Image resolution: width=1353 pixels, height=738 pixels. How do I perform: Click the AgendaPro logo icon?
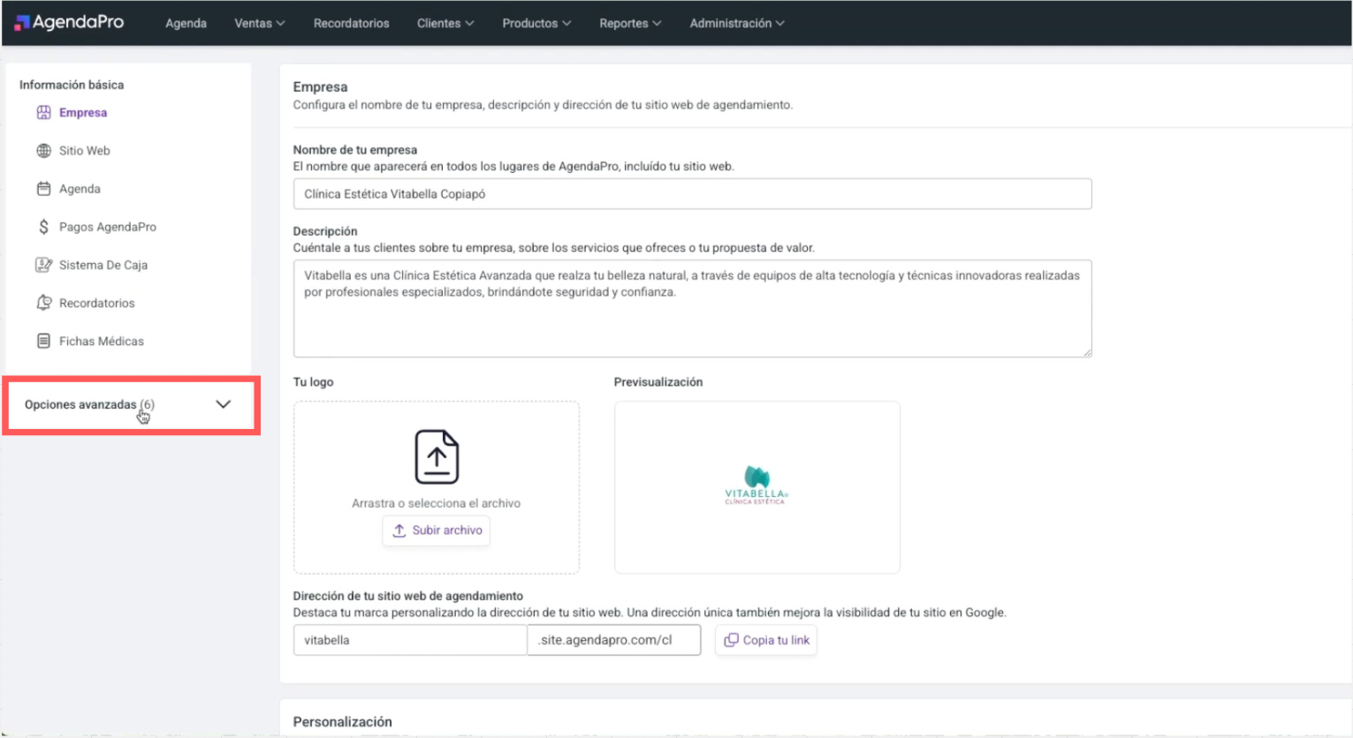[22, 23]
